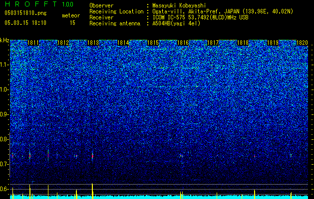Click the 0.9 kHz axis label

[4, 114]
